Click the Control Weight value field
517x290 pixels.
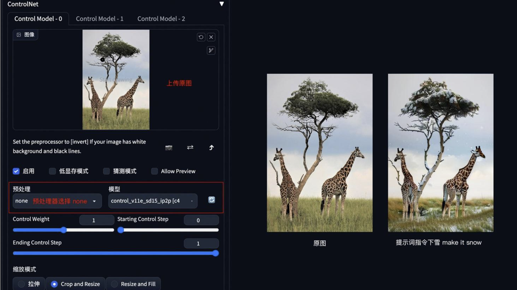[96, 220]
